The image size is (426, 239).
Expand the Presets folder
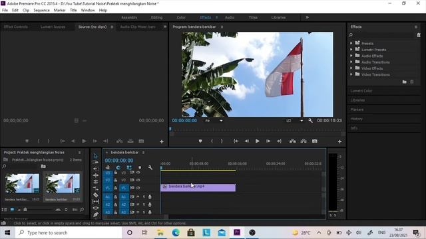(351, 43)
